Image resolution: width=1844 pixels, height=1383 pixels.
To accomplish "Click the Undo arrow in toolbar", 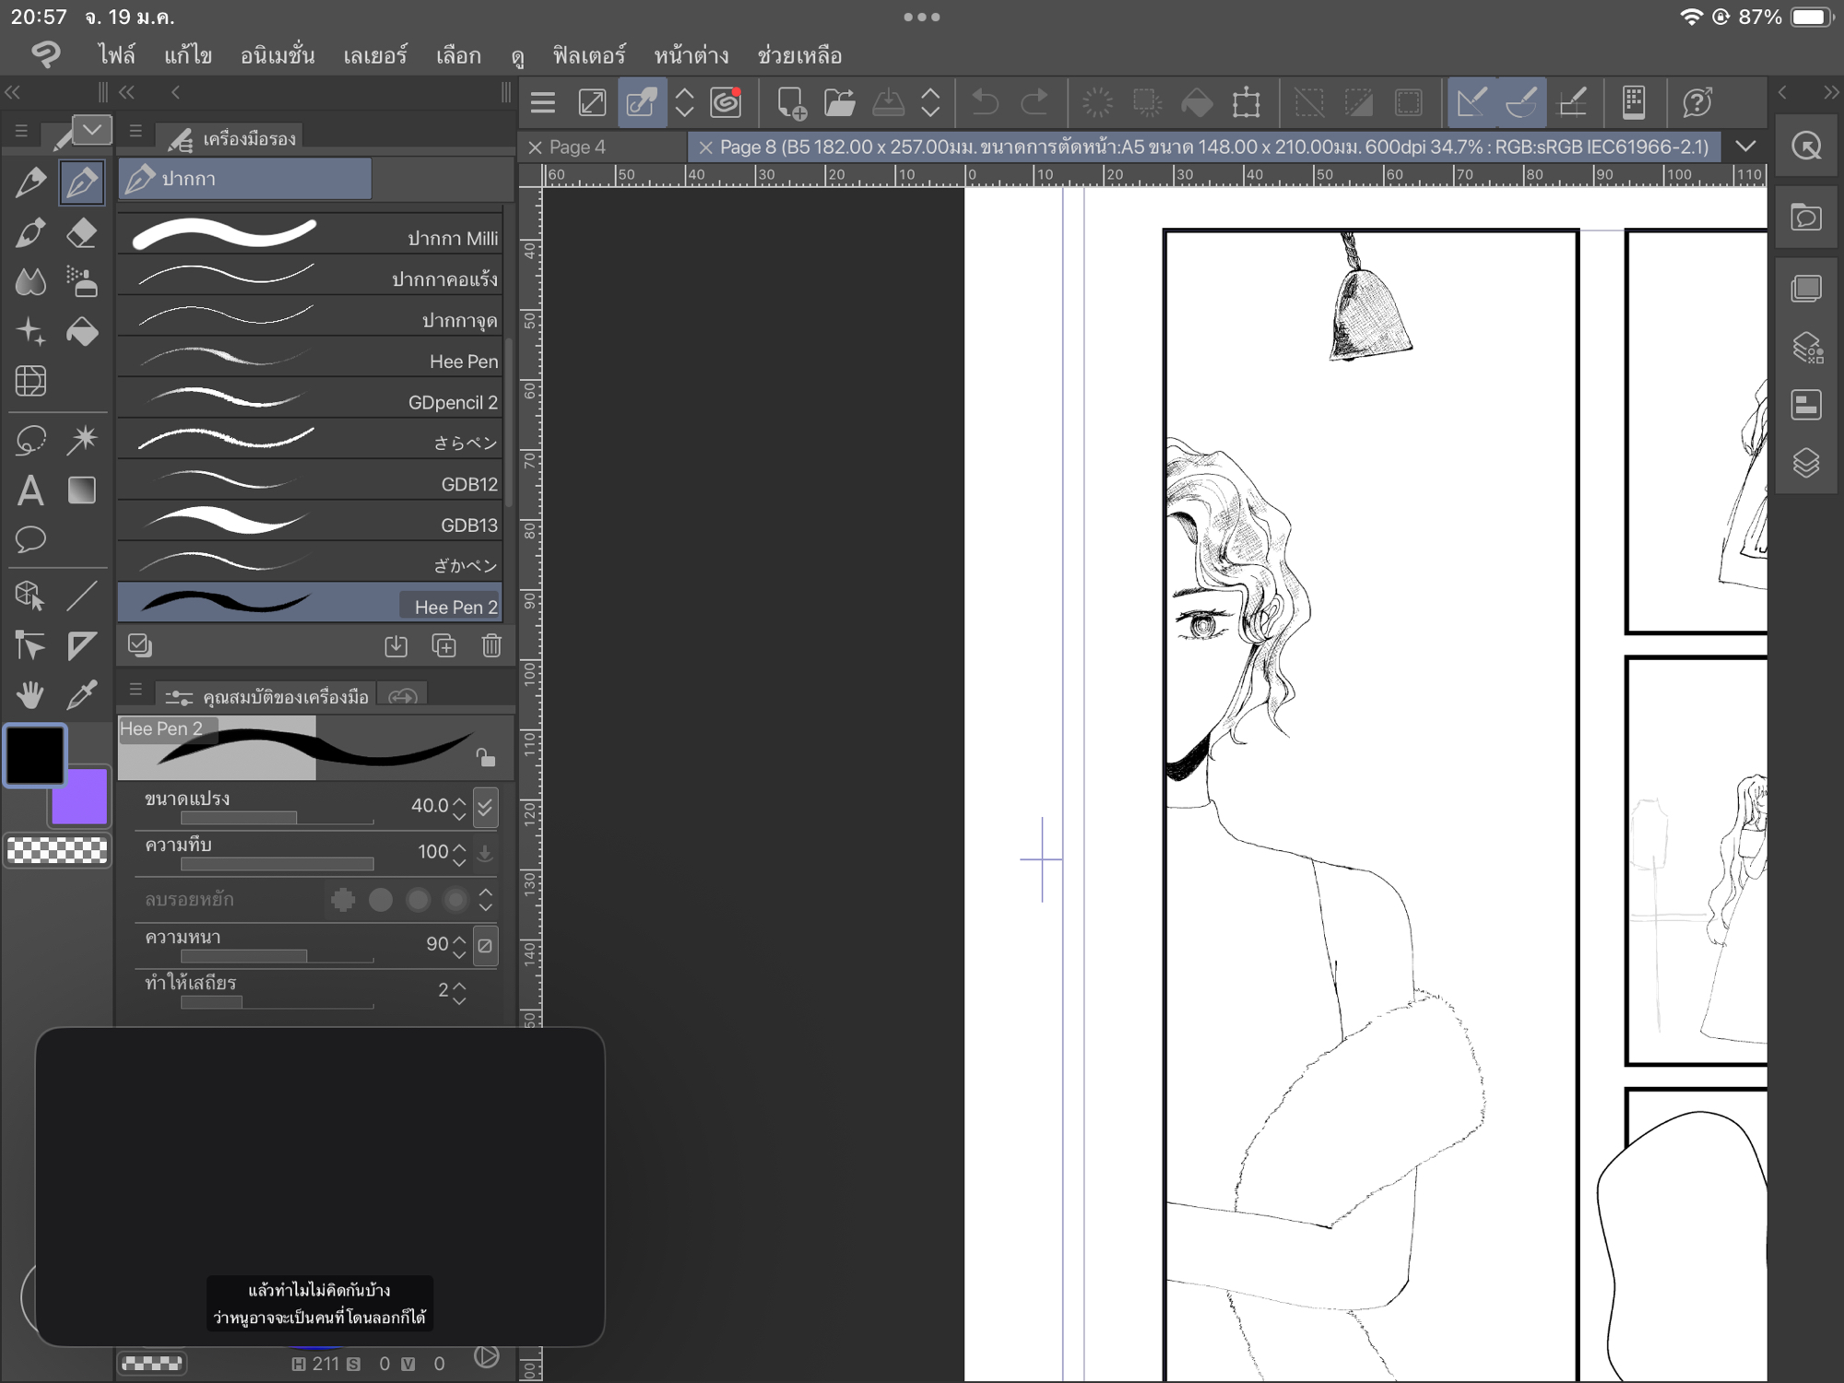I will 985,102.
